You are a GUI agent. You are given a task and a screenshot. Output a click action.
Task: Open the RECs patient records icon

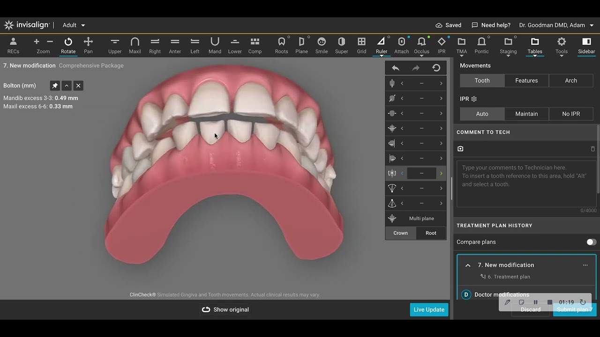(x=13, y=45)
